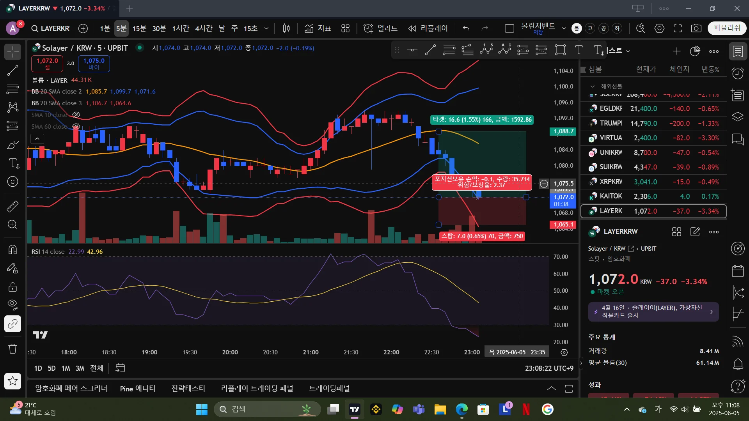Open the alerts alarm-clock icon in right sidebar
This screenshot has height=421, width=749.
point(737,73)
